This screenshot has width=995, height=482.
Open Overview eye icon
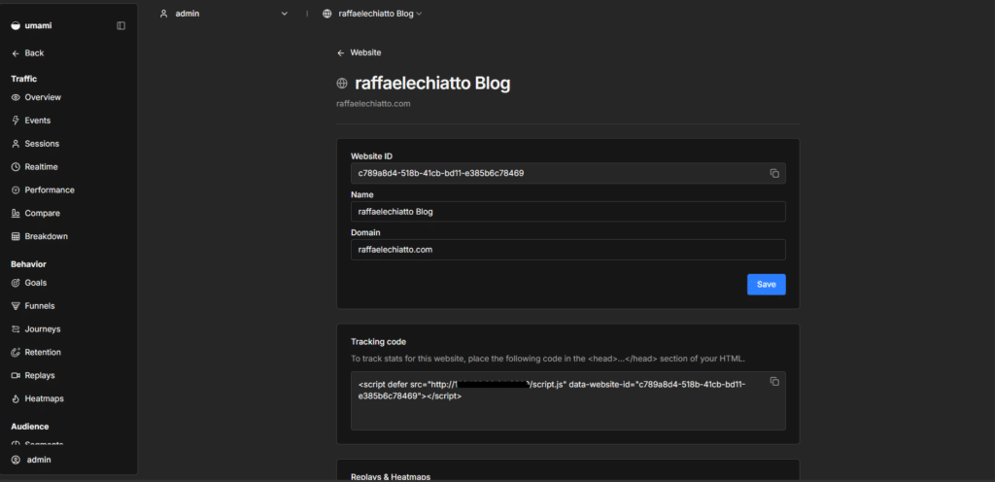coord(16,98)
